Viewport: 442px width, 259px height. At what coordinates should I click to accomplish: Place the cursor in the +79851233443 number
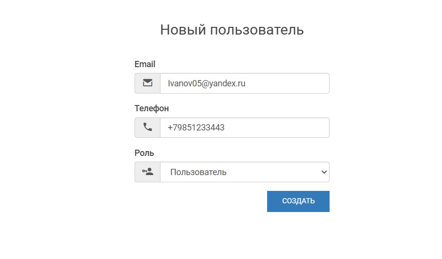point(196,128)
